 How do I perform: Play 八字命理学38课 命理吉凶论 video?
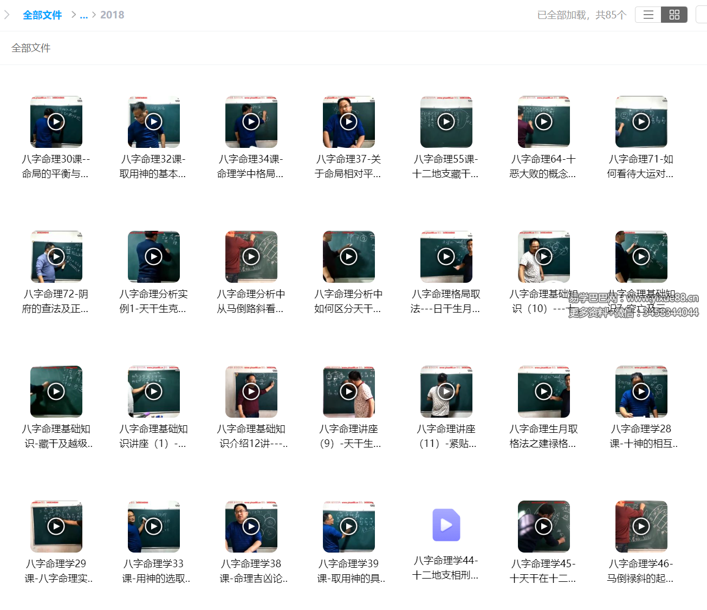click(251, 527)
